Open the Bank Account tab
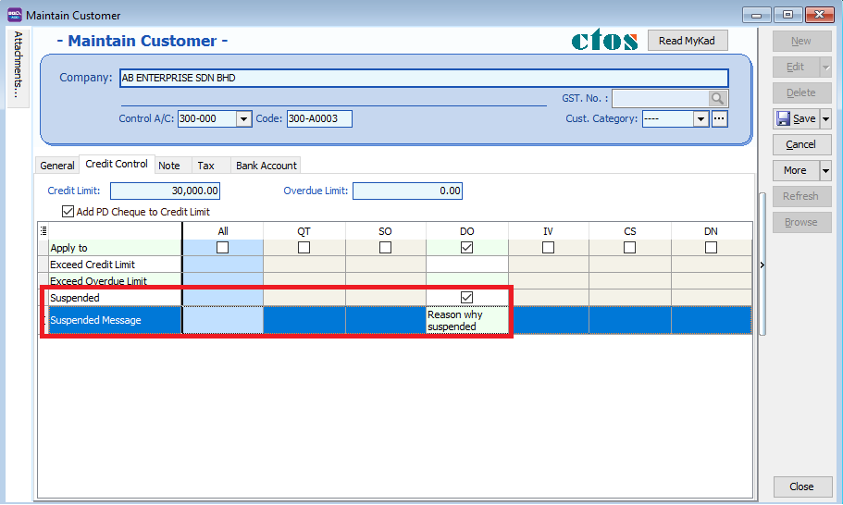The width and height of the screenshot is (843, 505). click(x=266, y=166)
